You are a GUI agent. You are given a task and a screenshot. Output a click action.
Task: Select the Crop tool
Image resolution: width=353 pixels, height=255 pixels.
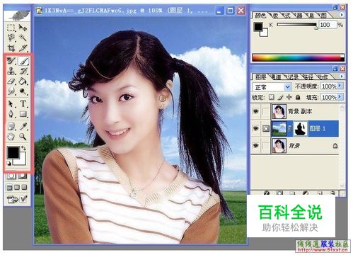11,47
